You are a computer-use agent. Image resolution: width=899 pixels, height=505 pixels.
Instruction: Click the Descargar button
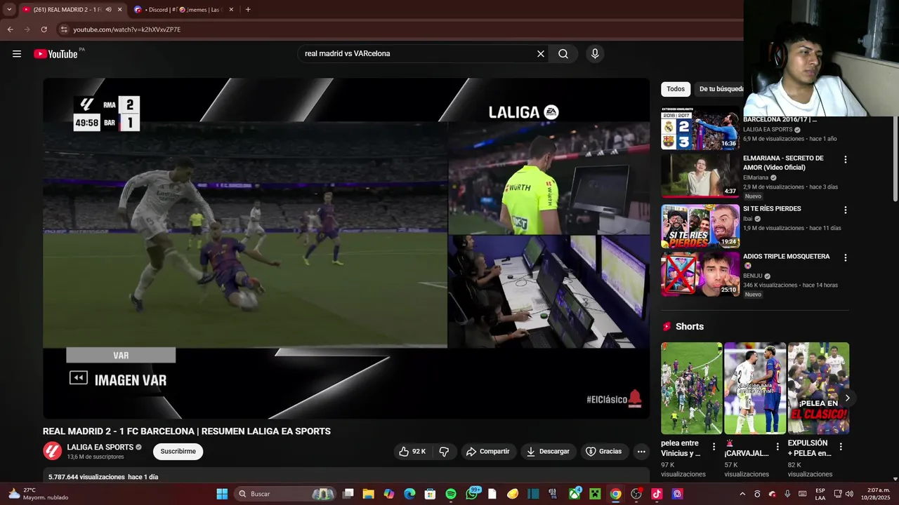pyautogui.click(x=549, y=452)
